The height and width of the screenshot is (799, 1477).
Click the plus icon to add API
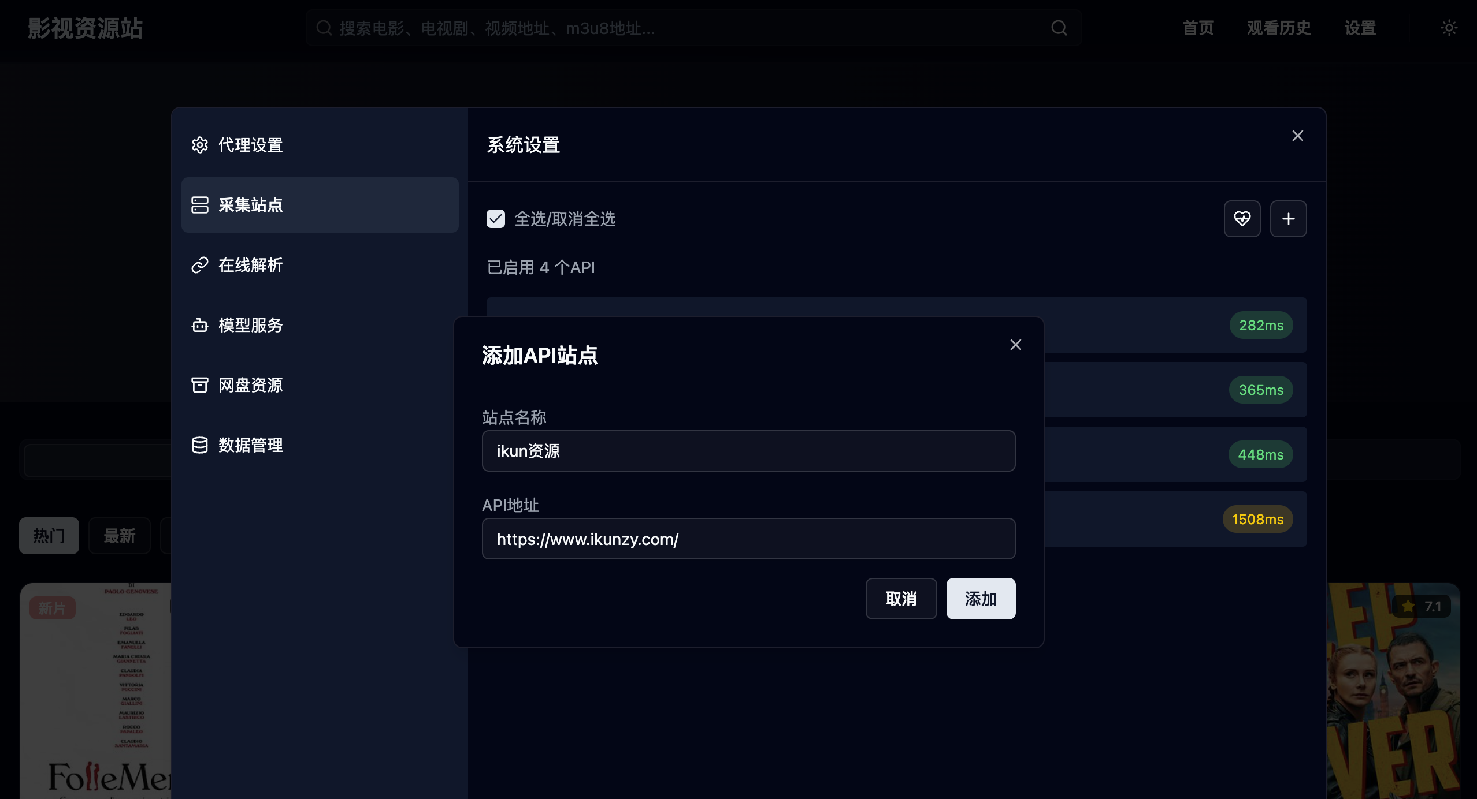(1289, 219)
